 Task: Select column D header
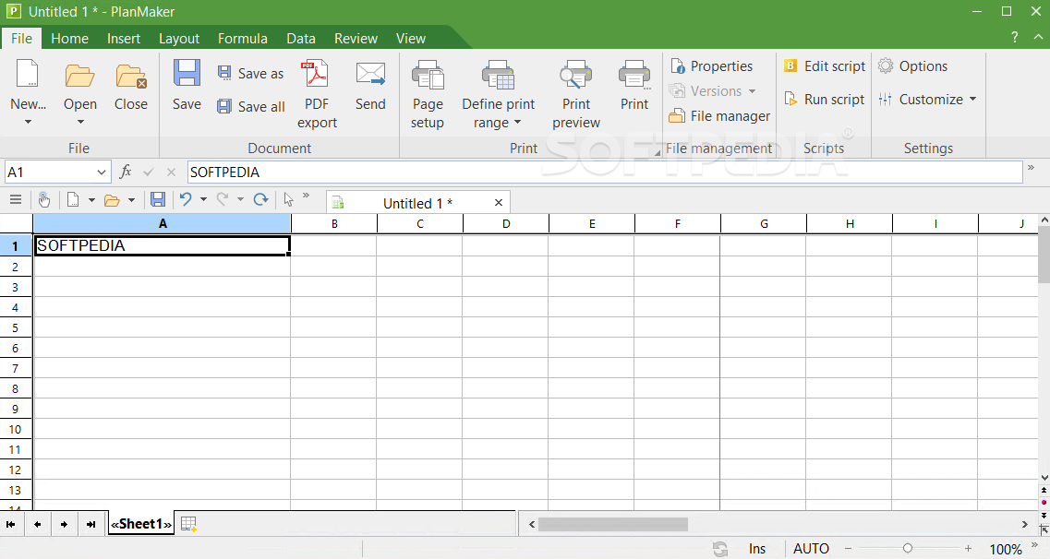(505, 223)
